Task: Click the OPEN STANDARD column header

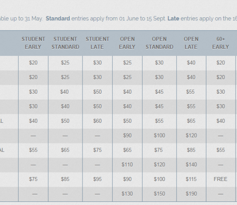Action: [159, 43]
